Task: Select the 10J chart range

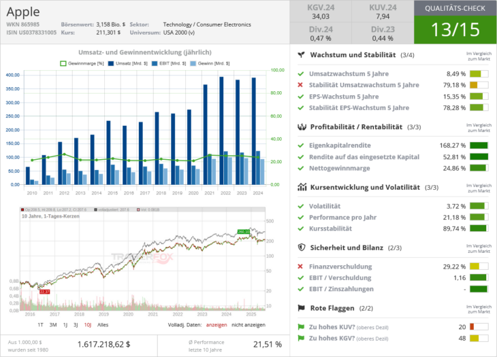Action: 88,325
